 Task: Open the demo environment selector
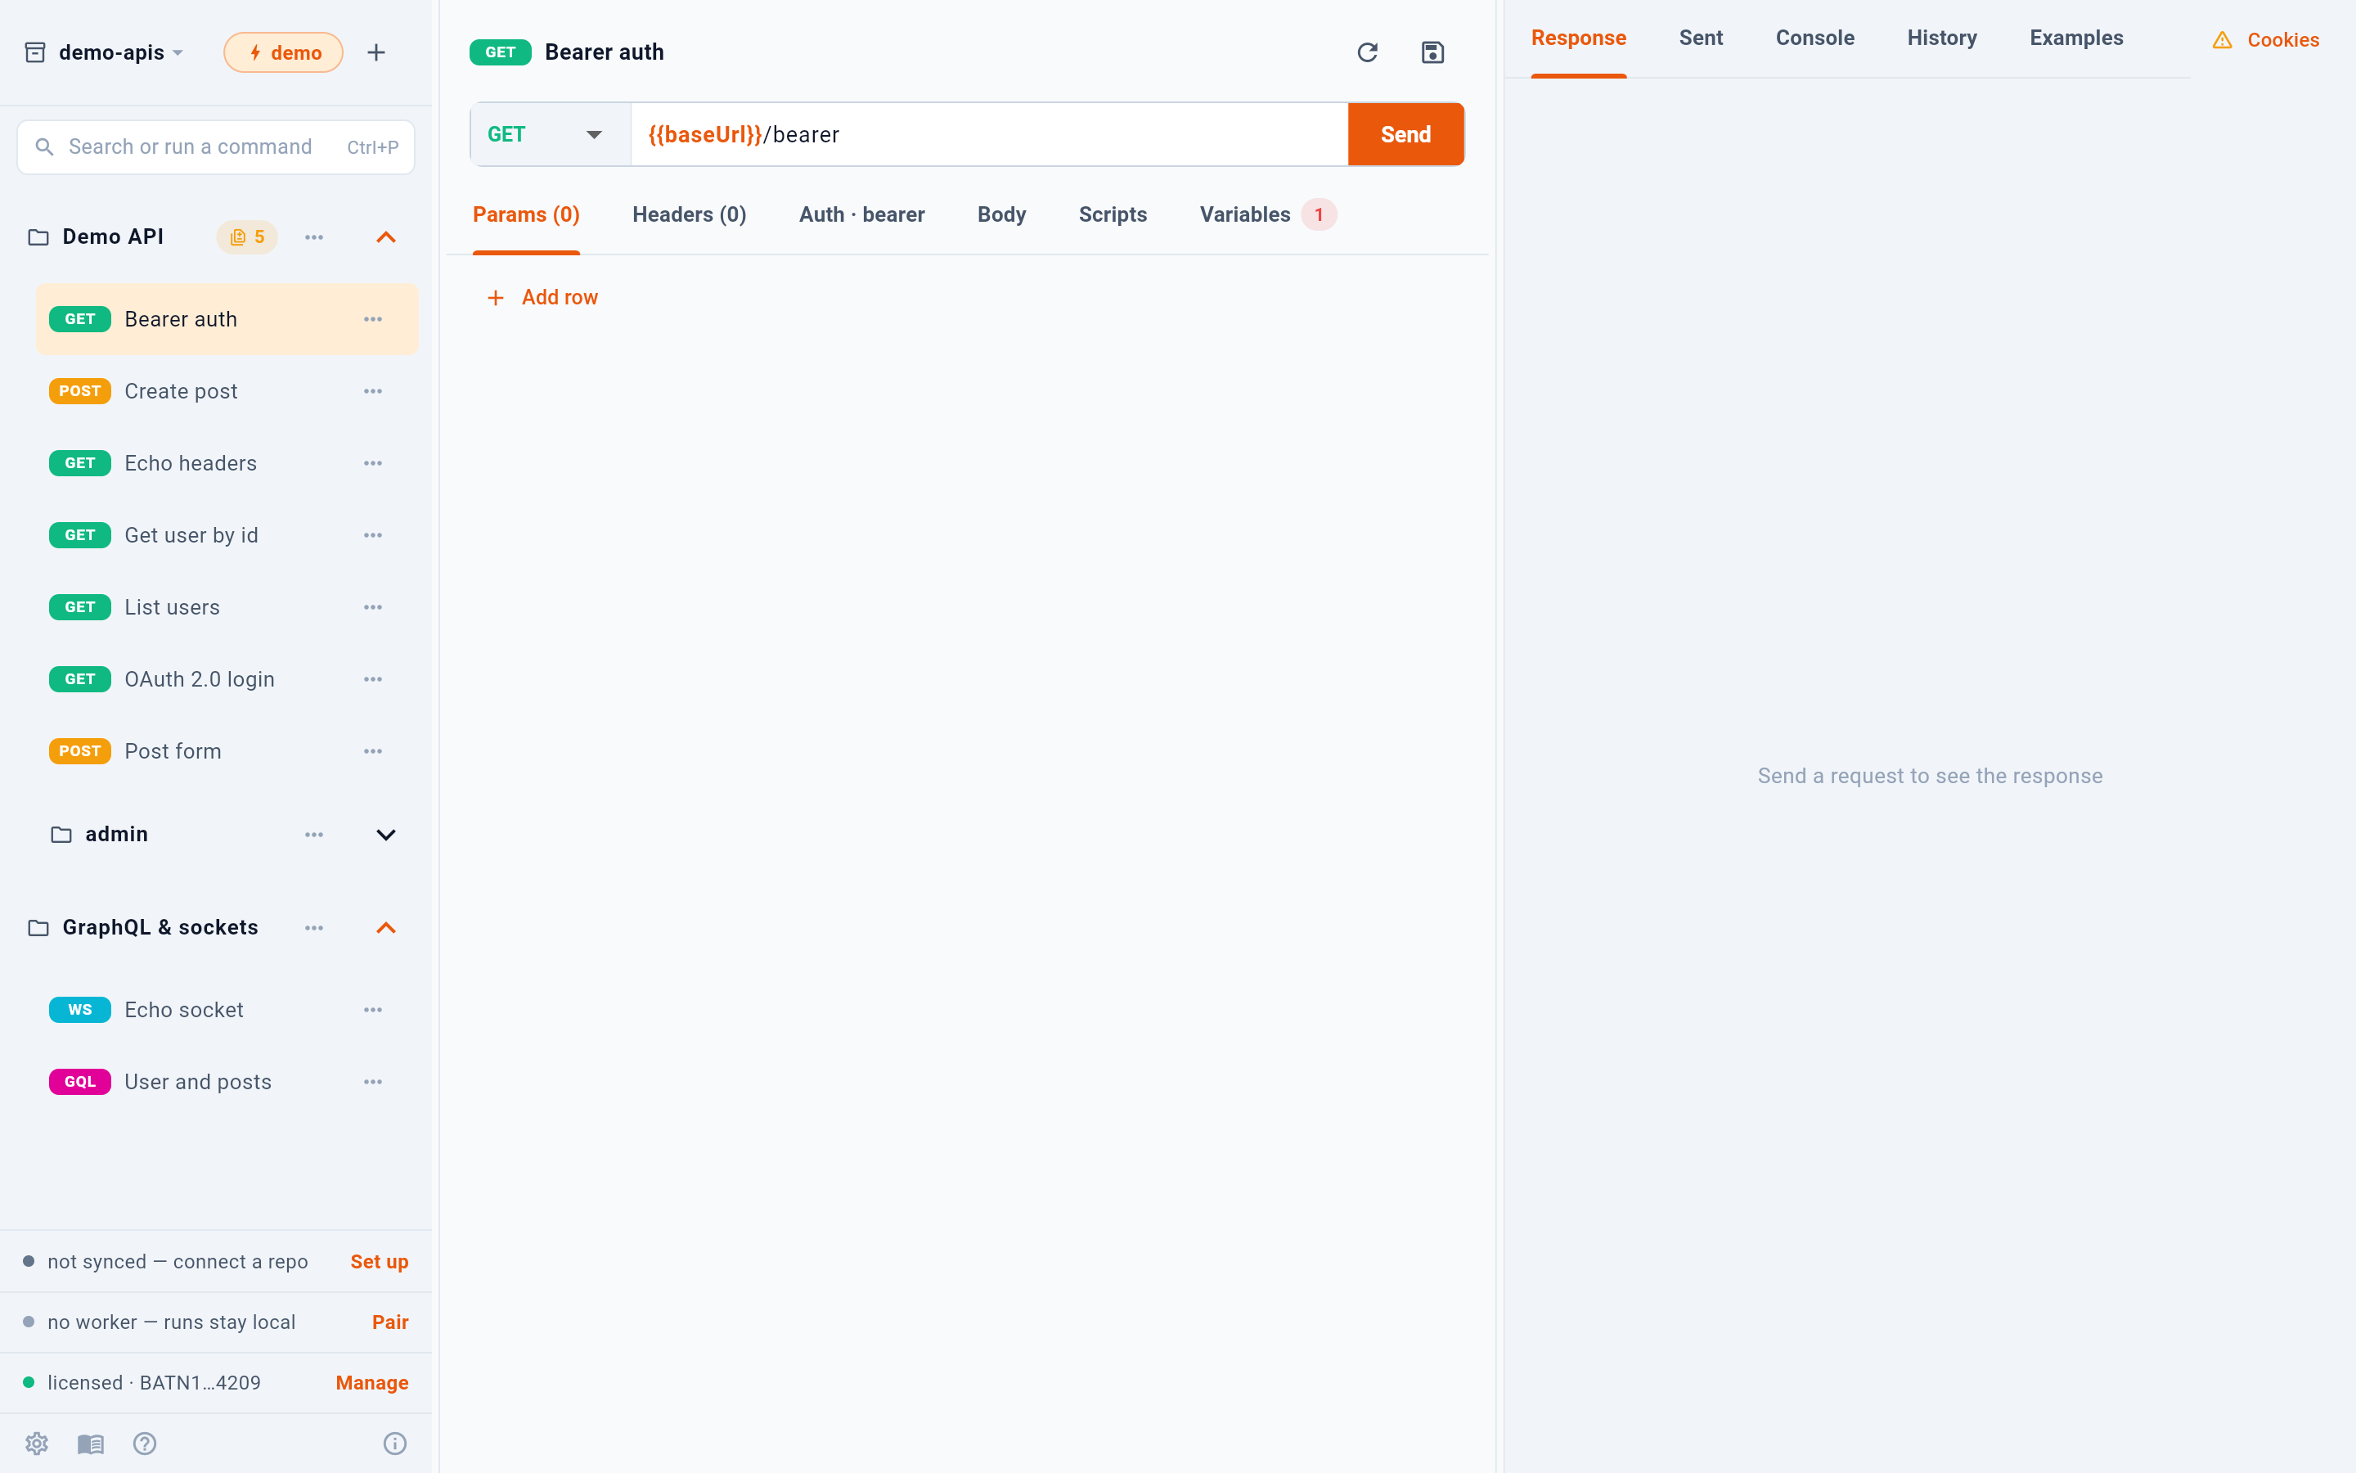coord(283,52)
